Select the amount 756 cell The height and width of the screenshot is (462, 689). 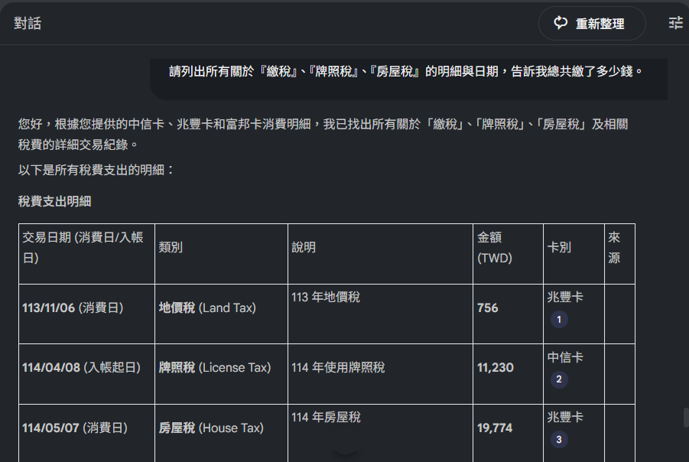pos(508,314)
